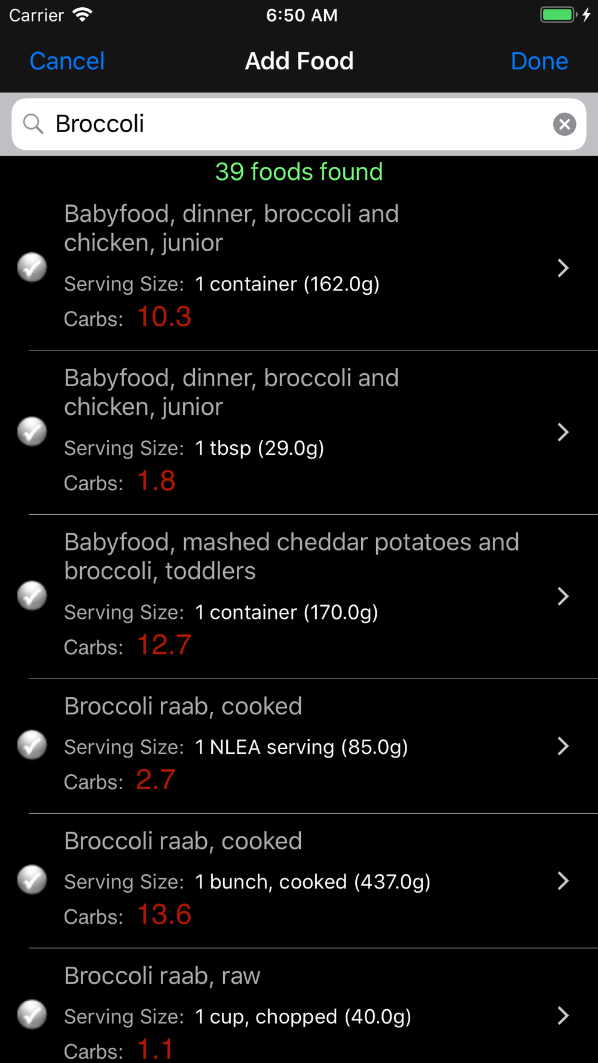This screenshot has width=598, height=1063.
Task: Check the 1 tbsp (29.0g) babyfood item
Action: coord(32,432)
